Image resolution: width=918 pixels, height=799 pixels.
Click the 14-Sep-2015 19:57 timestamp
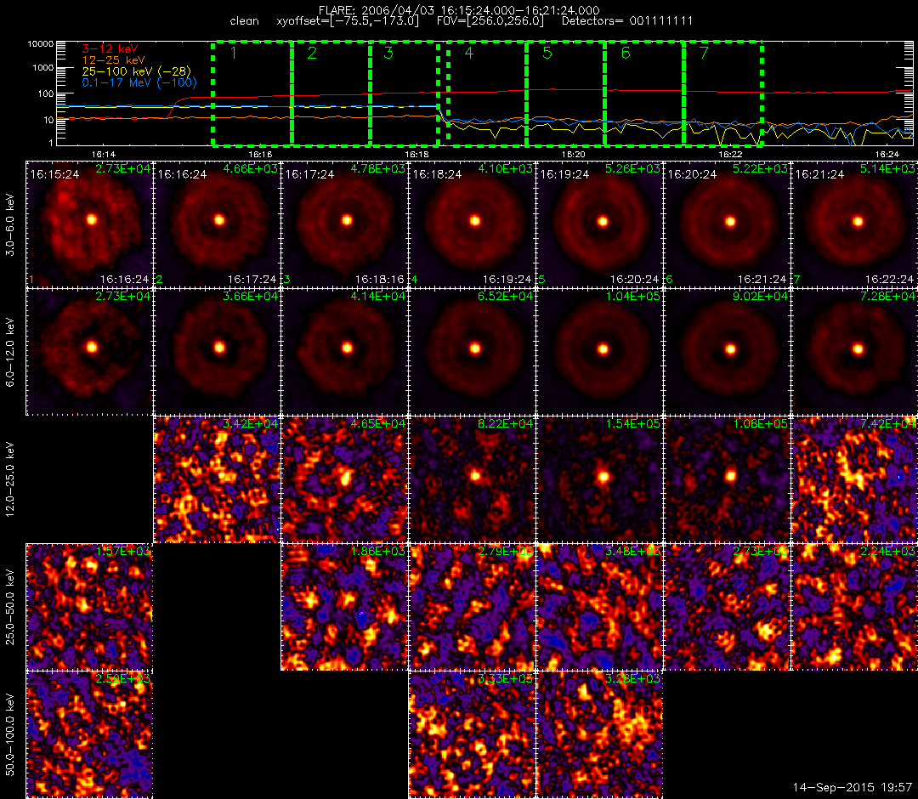click(853, 787)
